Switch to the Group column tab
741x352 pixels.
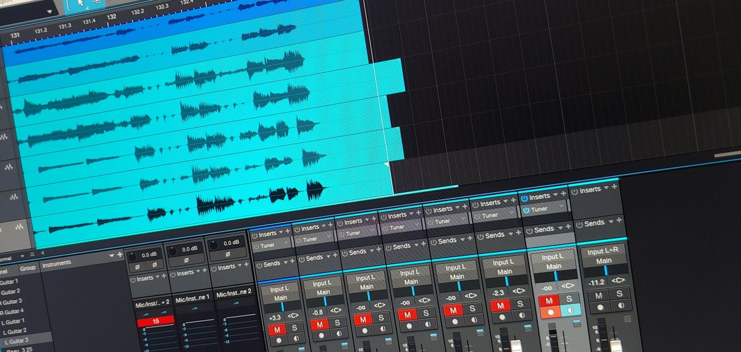pos(28,269)
